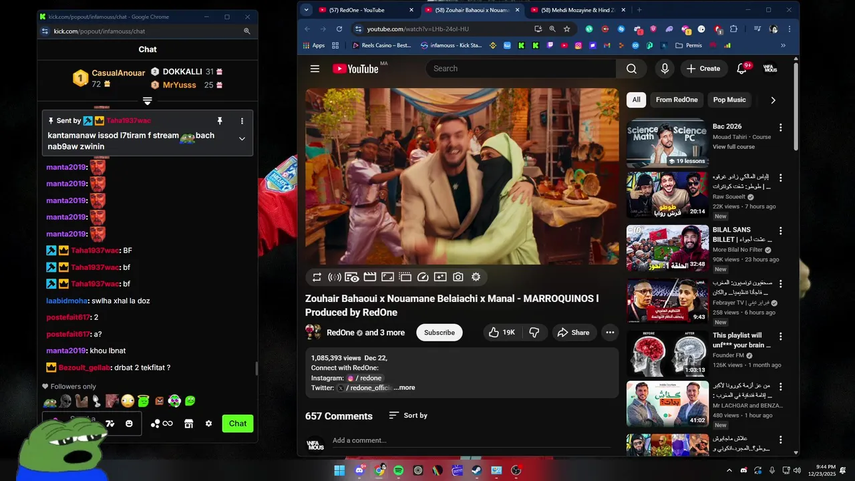Open the Permis bookmarks folder
Screen dimensions: 855x481
coord(688,45)
